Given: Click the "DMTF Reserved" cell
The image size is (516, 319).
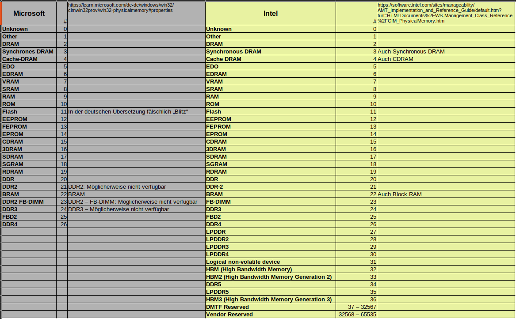Looking at the screenshot, I should coord(227,307).
